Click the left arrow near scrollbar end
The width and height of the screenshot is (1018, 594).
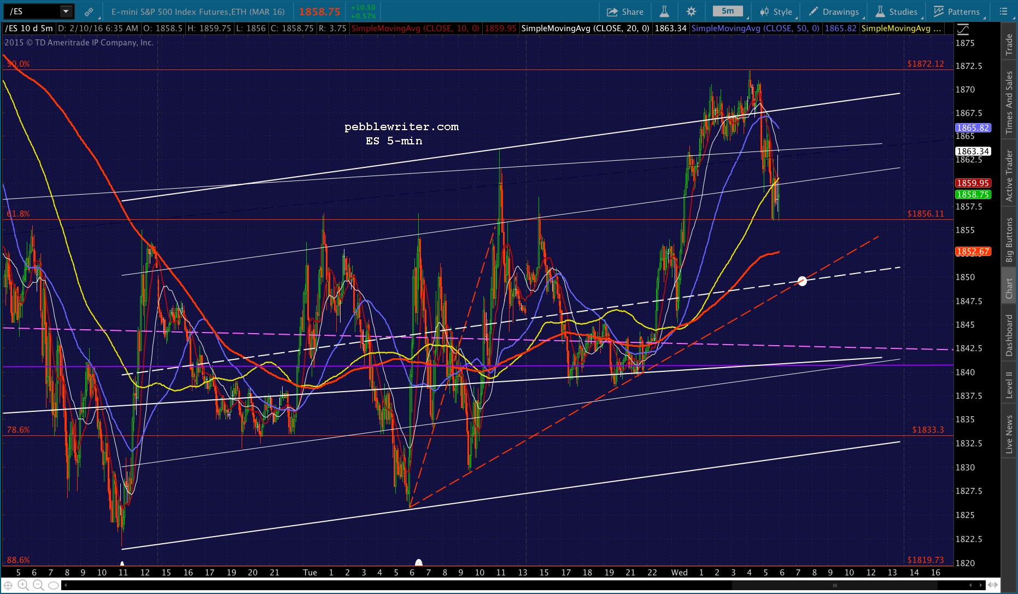point(971,585)
